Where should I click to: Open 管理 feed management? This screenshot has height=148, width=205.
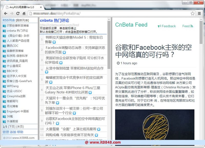click(x=6, y=132)
